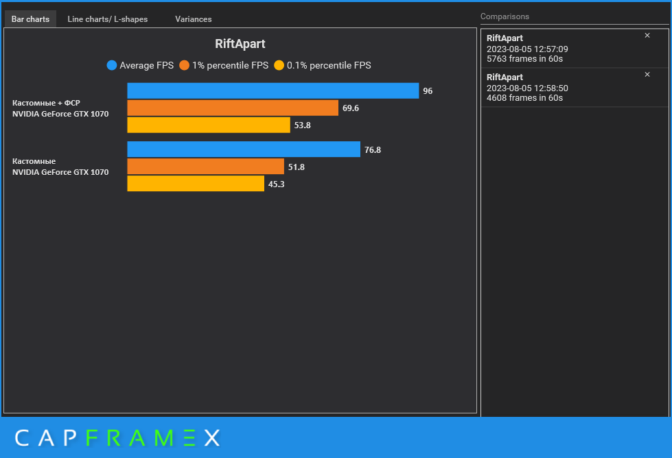Remove the 12:57:09 RiftApart comparison entry
The width and height of the screenshot is (672, 458).
647,36
